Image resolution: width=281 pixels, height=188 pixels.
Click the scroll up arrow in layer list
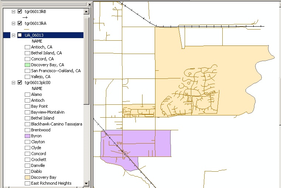(86, 12)
